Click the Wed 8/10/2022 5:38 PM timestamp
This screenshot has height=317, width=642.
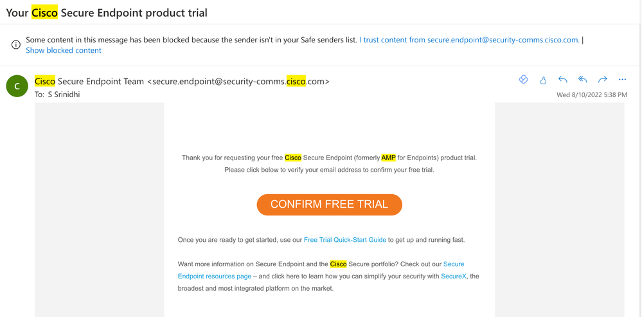[x=592, y=95]
